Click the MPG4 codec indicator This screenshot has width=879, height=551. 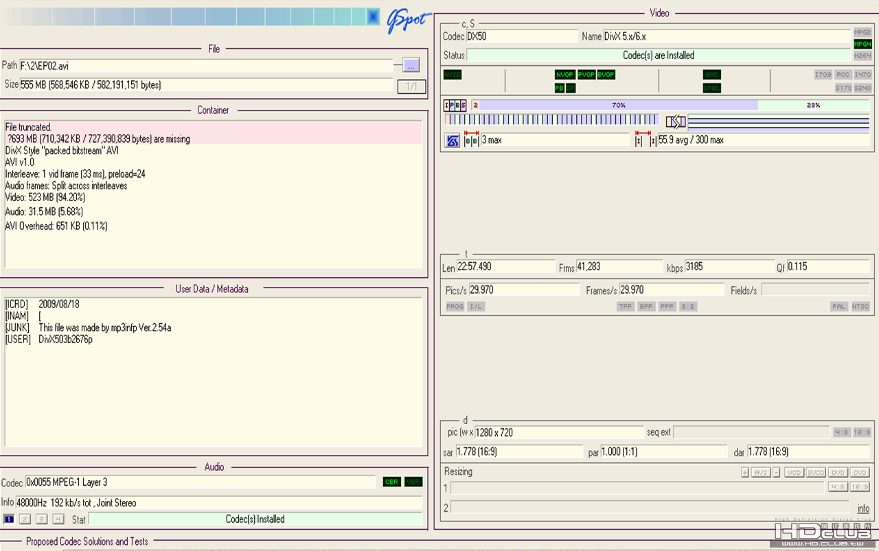pyautogui.click(x=863, y=44)
